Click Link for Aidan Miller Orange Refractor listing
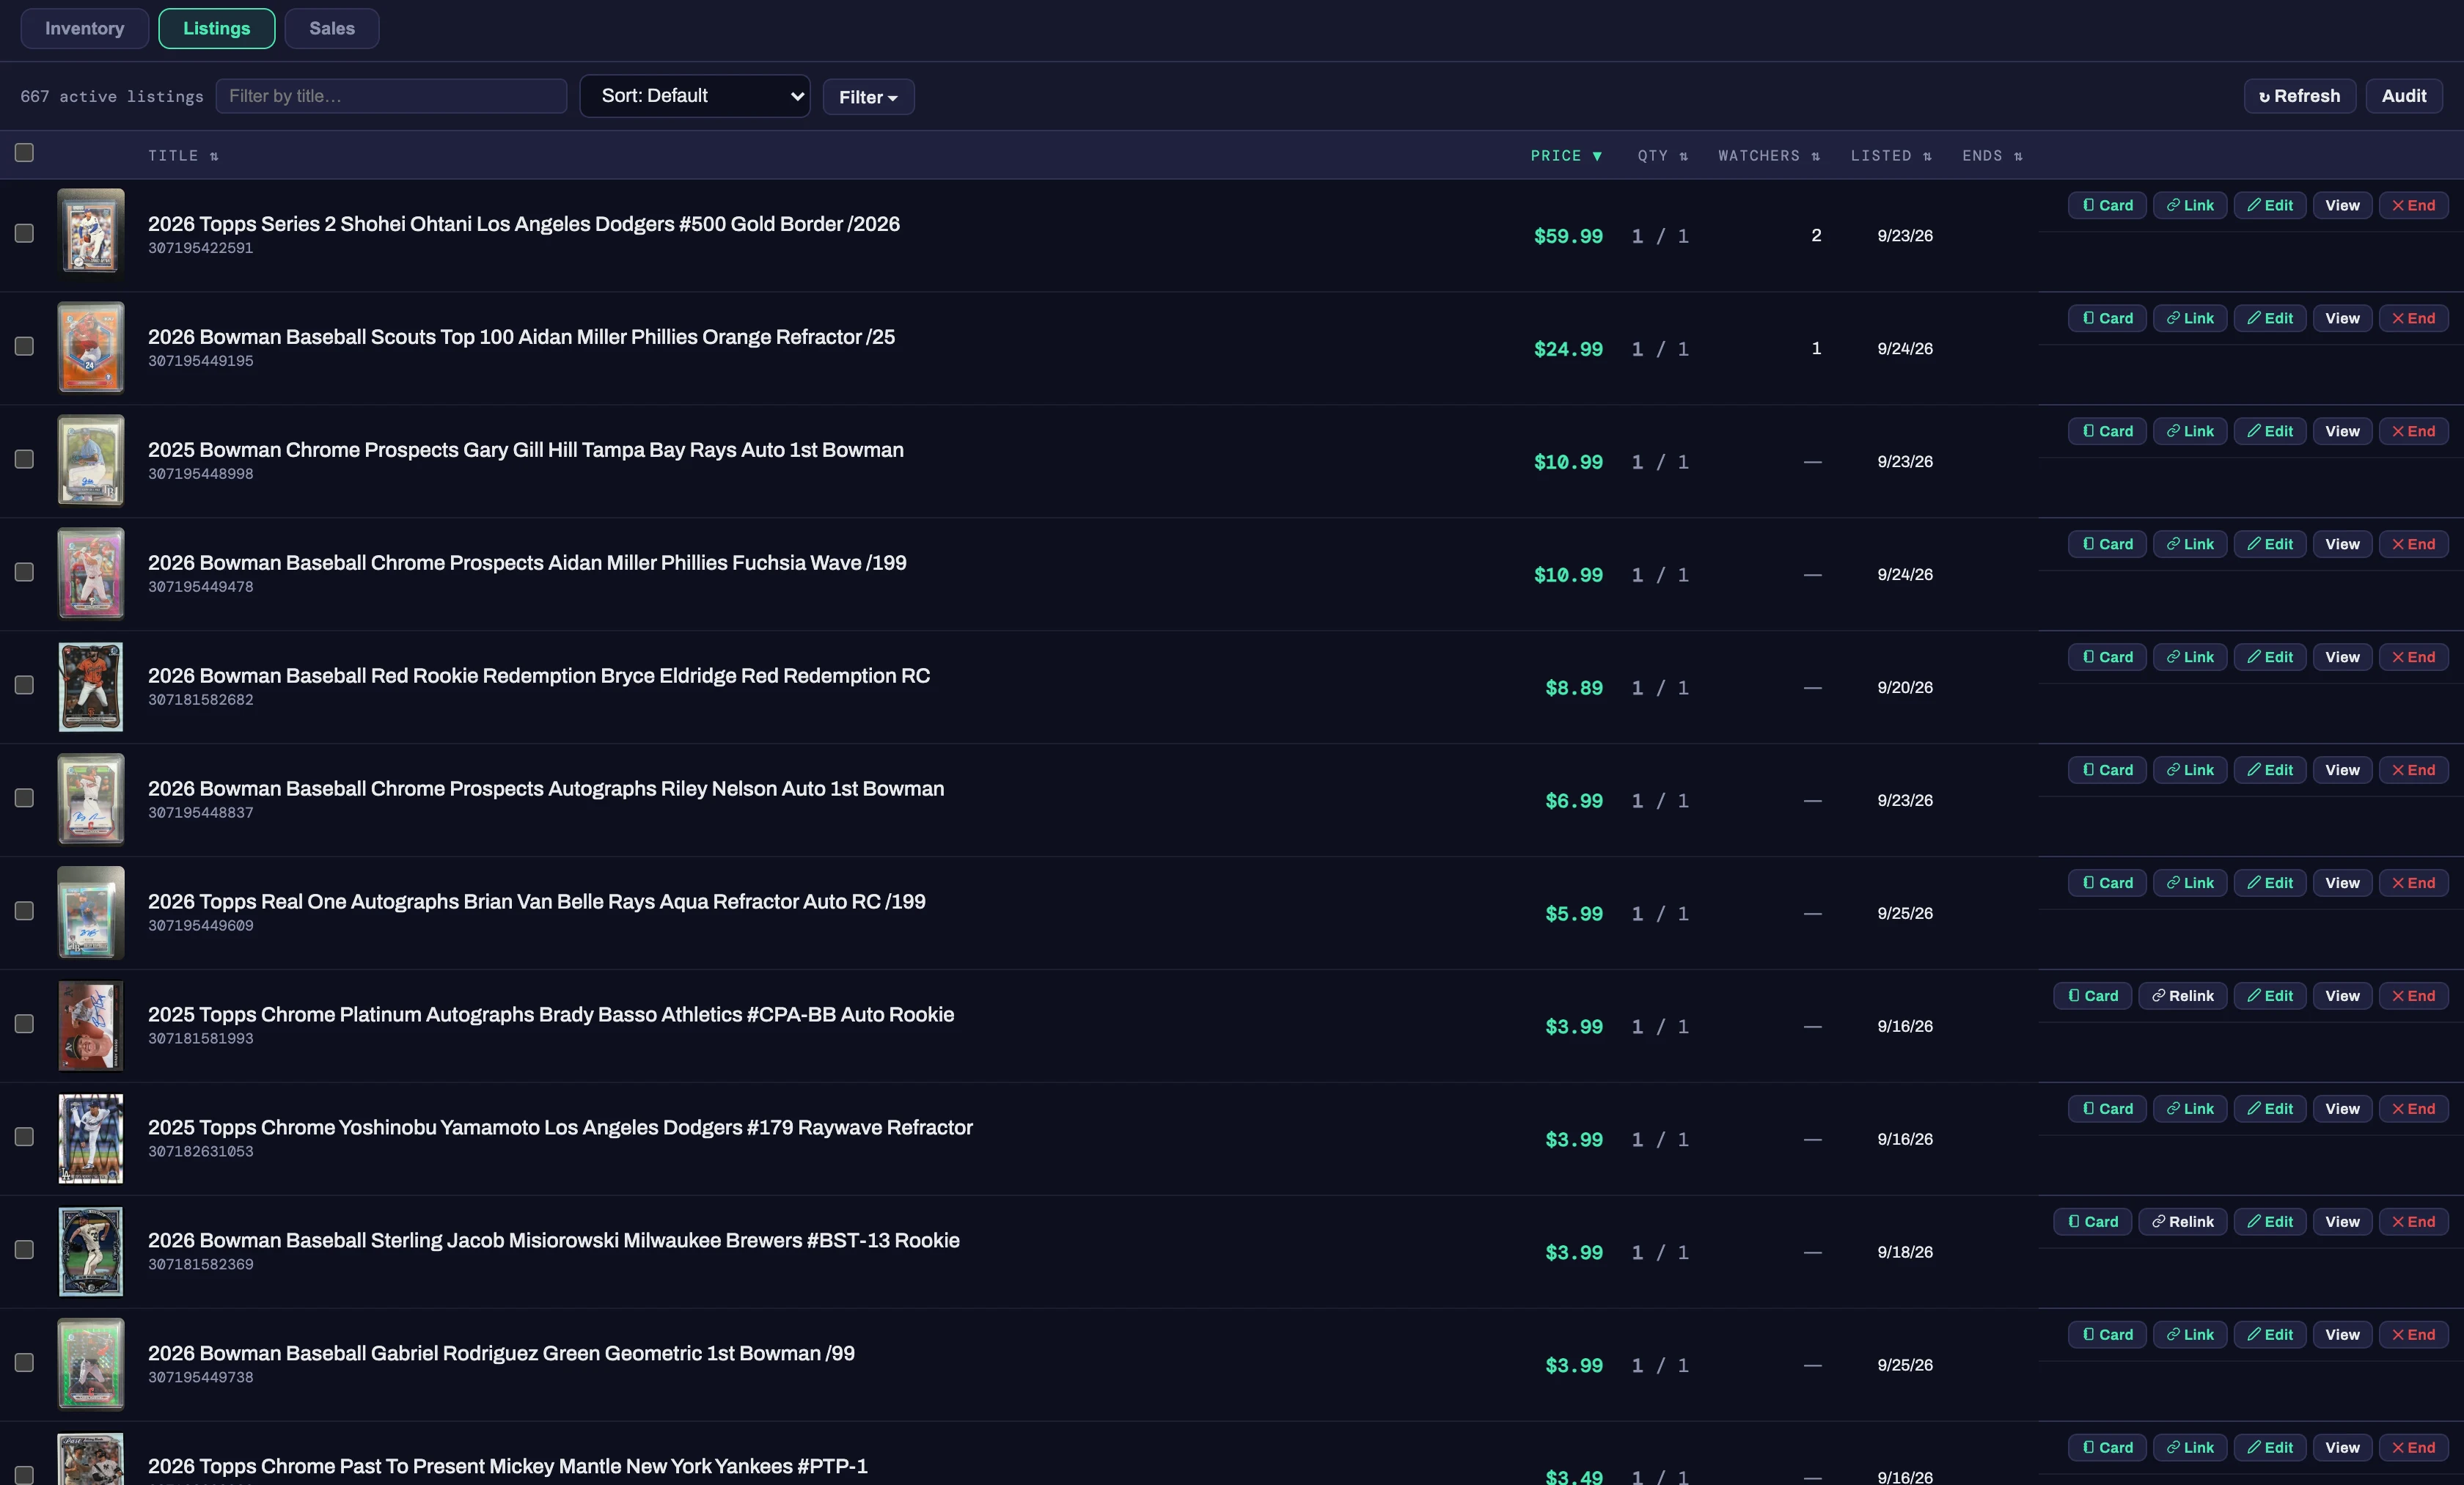The image size is (2464, 1485). 2189,318
